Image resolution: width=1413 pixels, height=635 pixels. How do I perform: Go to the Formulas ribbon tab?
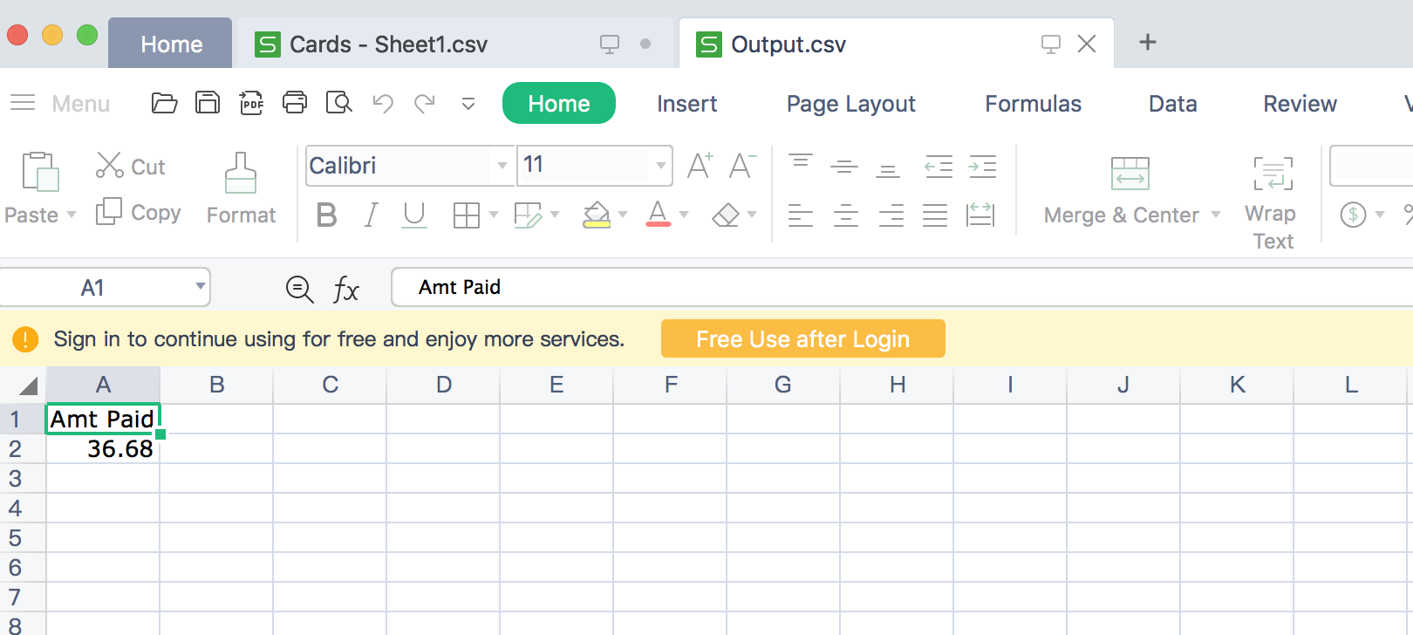pos(1034,104)
